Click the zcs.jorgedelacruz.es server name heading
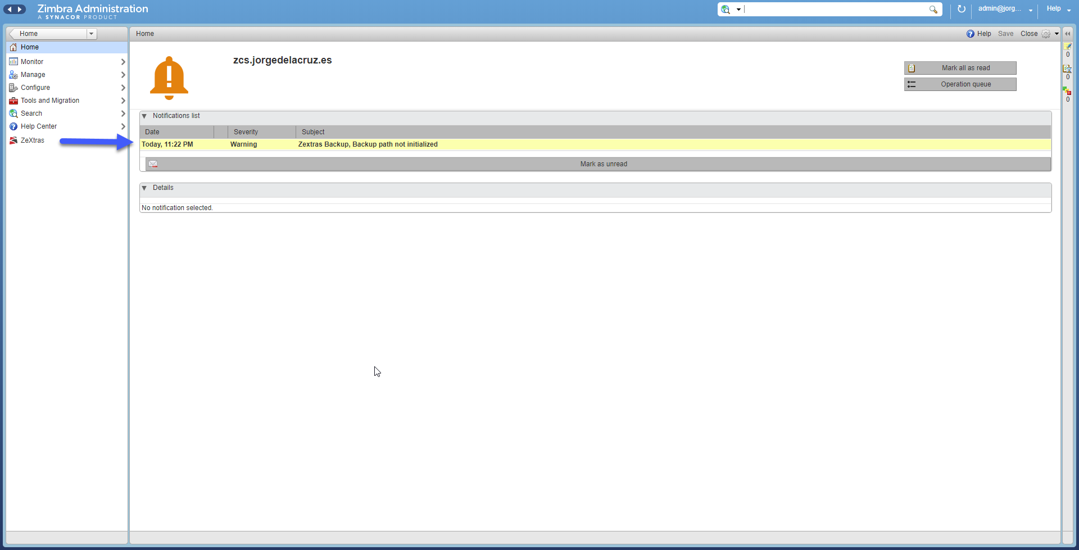1079x550 pixels. [x=283, y=60]
